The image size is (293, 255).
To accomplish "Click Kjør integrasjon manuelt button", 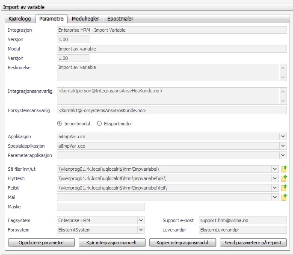I will pos(112,243).
